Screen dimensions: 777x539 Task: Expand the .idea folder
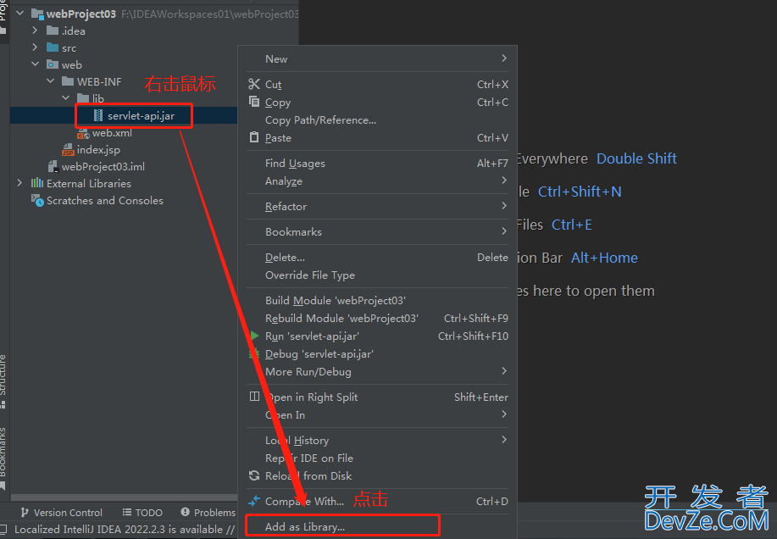pos(35,31)
